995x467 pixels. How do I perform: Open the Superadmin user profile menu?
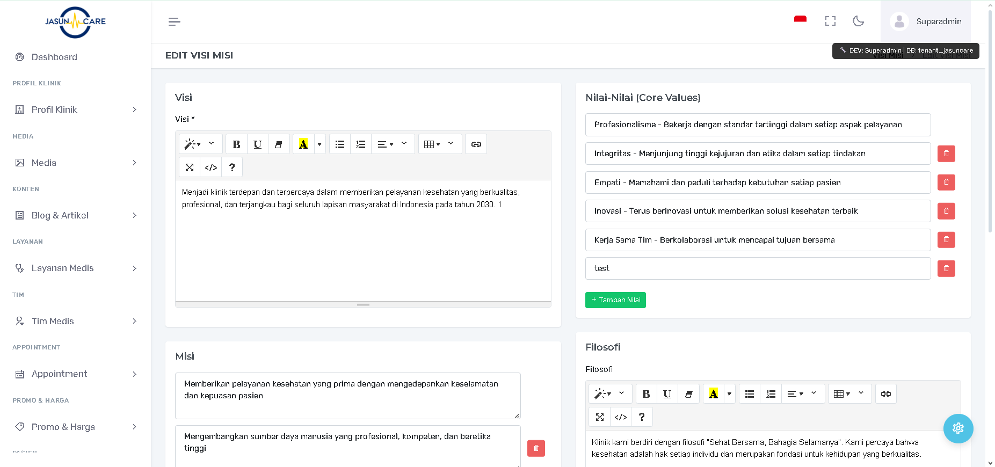(x=926, y=21)
